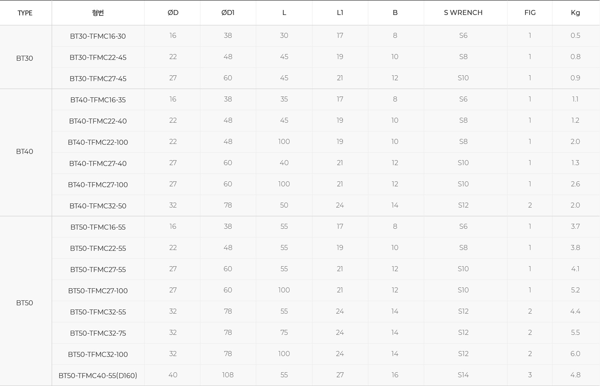Click the TYPE column header

click(25, 13)
